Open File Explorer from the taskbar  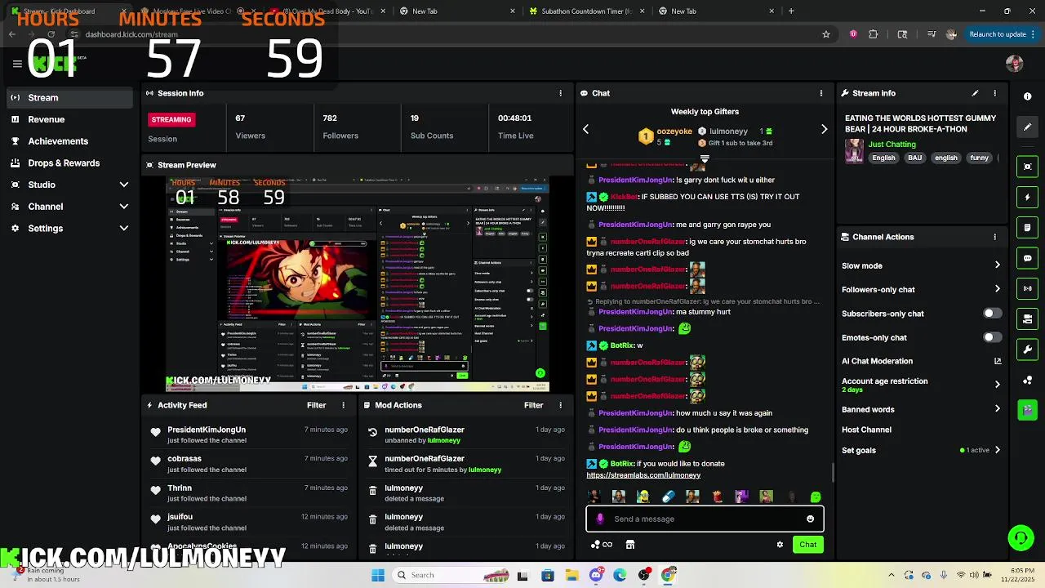(x=571, y=575)
